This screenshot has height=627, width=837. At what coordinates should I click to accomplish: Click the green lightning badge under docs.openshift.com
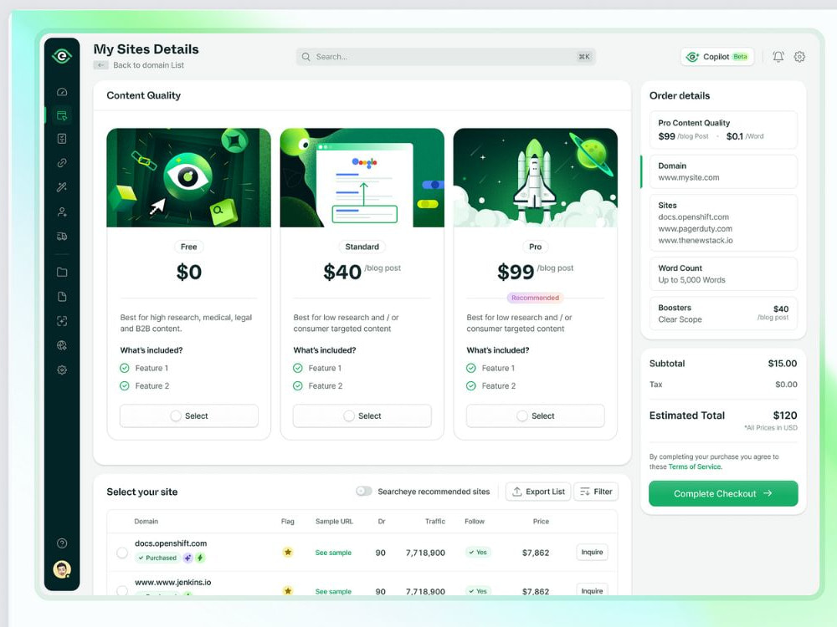tap(200, 558)
